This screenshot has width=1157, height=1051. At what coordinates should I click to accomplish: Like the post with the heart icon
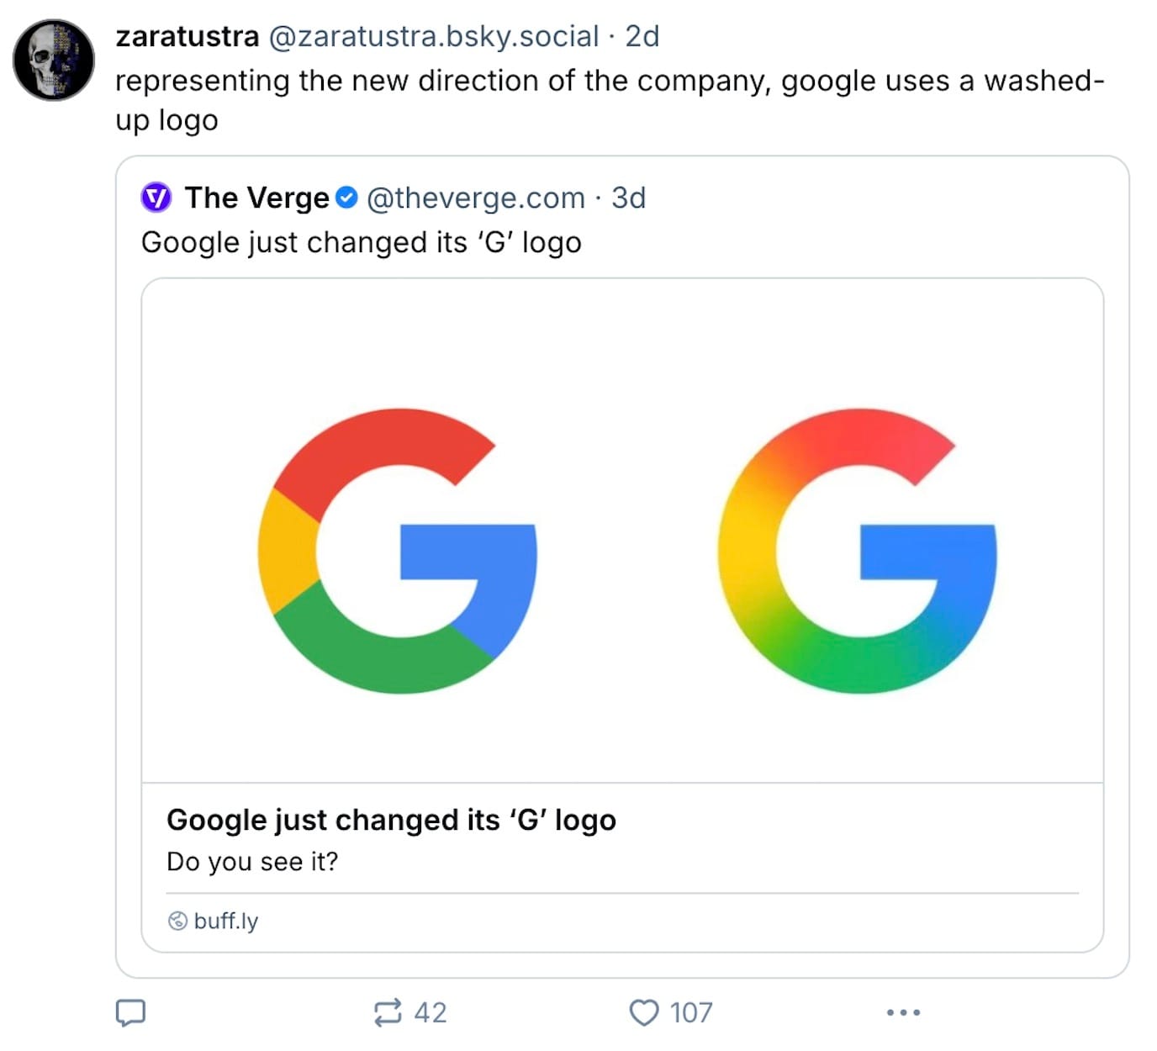[644, 1012]
